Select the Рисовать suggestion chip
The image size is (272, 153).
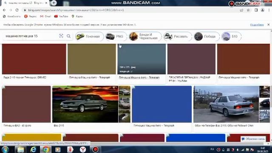point(178,37)
